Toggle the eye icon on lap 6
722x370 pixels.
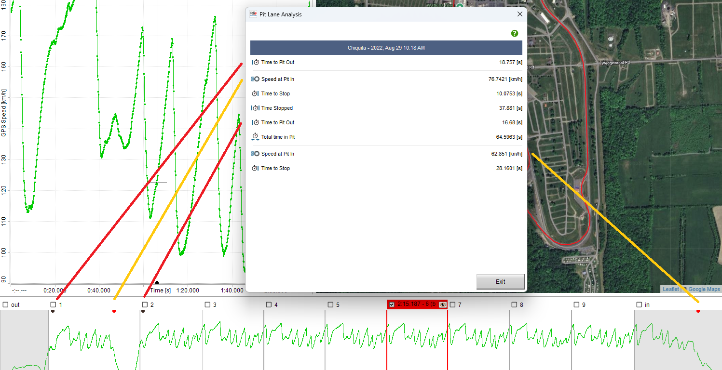443,304
